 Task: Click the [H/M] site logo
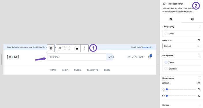point(13,57)
